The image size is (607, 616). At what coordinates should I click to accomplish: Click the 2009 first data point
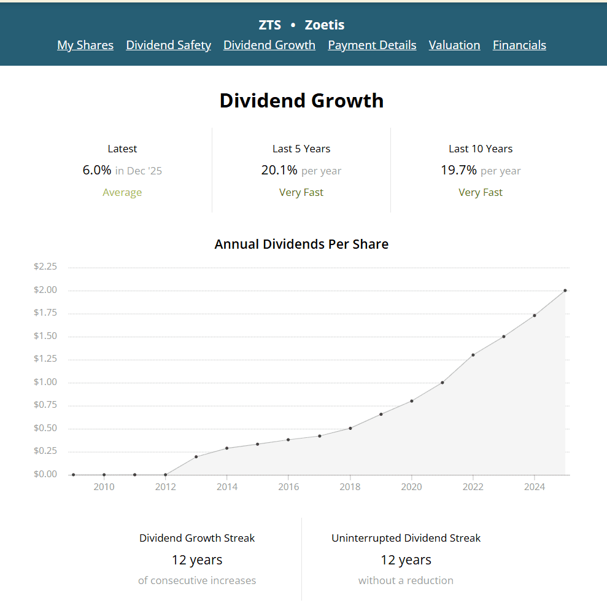click(x=74, y=475)
